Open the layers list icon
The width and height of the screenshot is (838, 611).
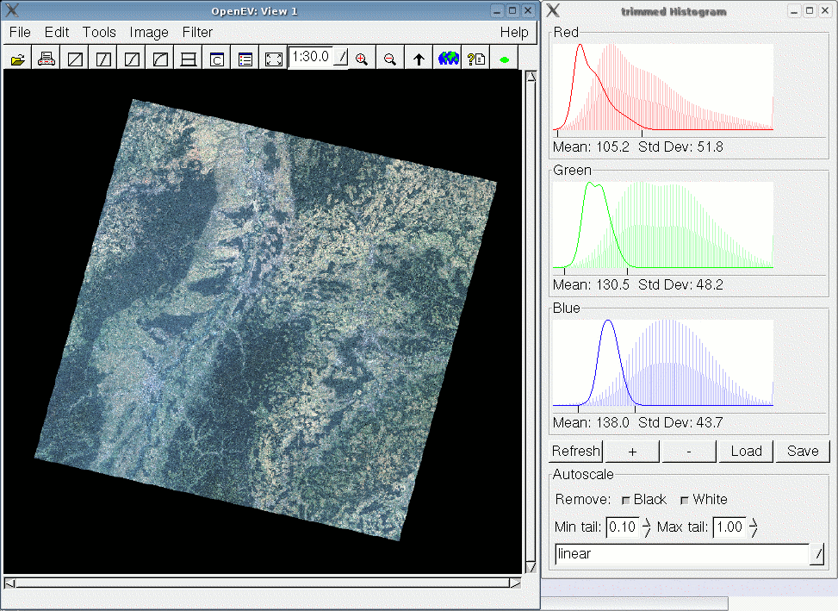point(245,59)
